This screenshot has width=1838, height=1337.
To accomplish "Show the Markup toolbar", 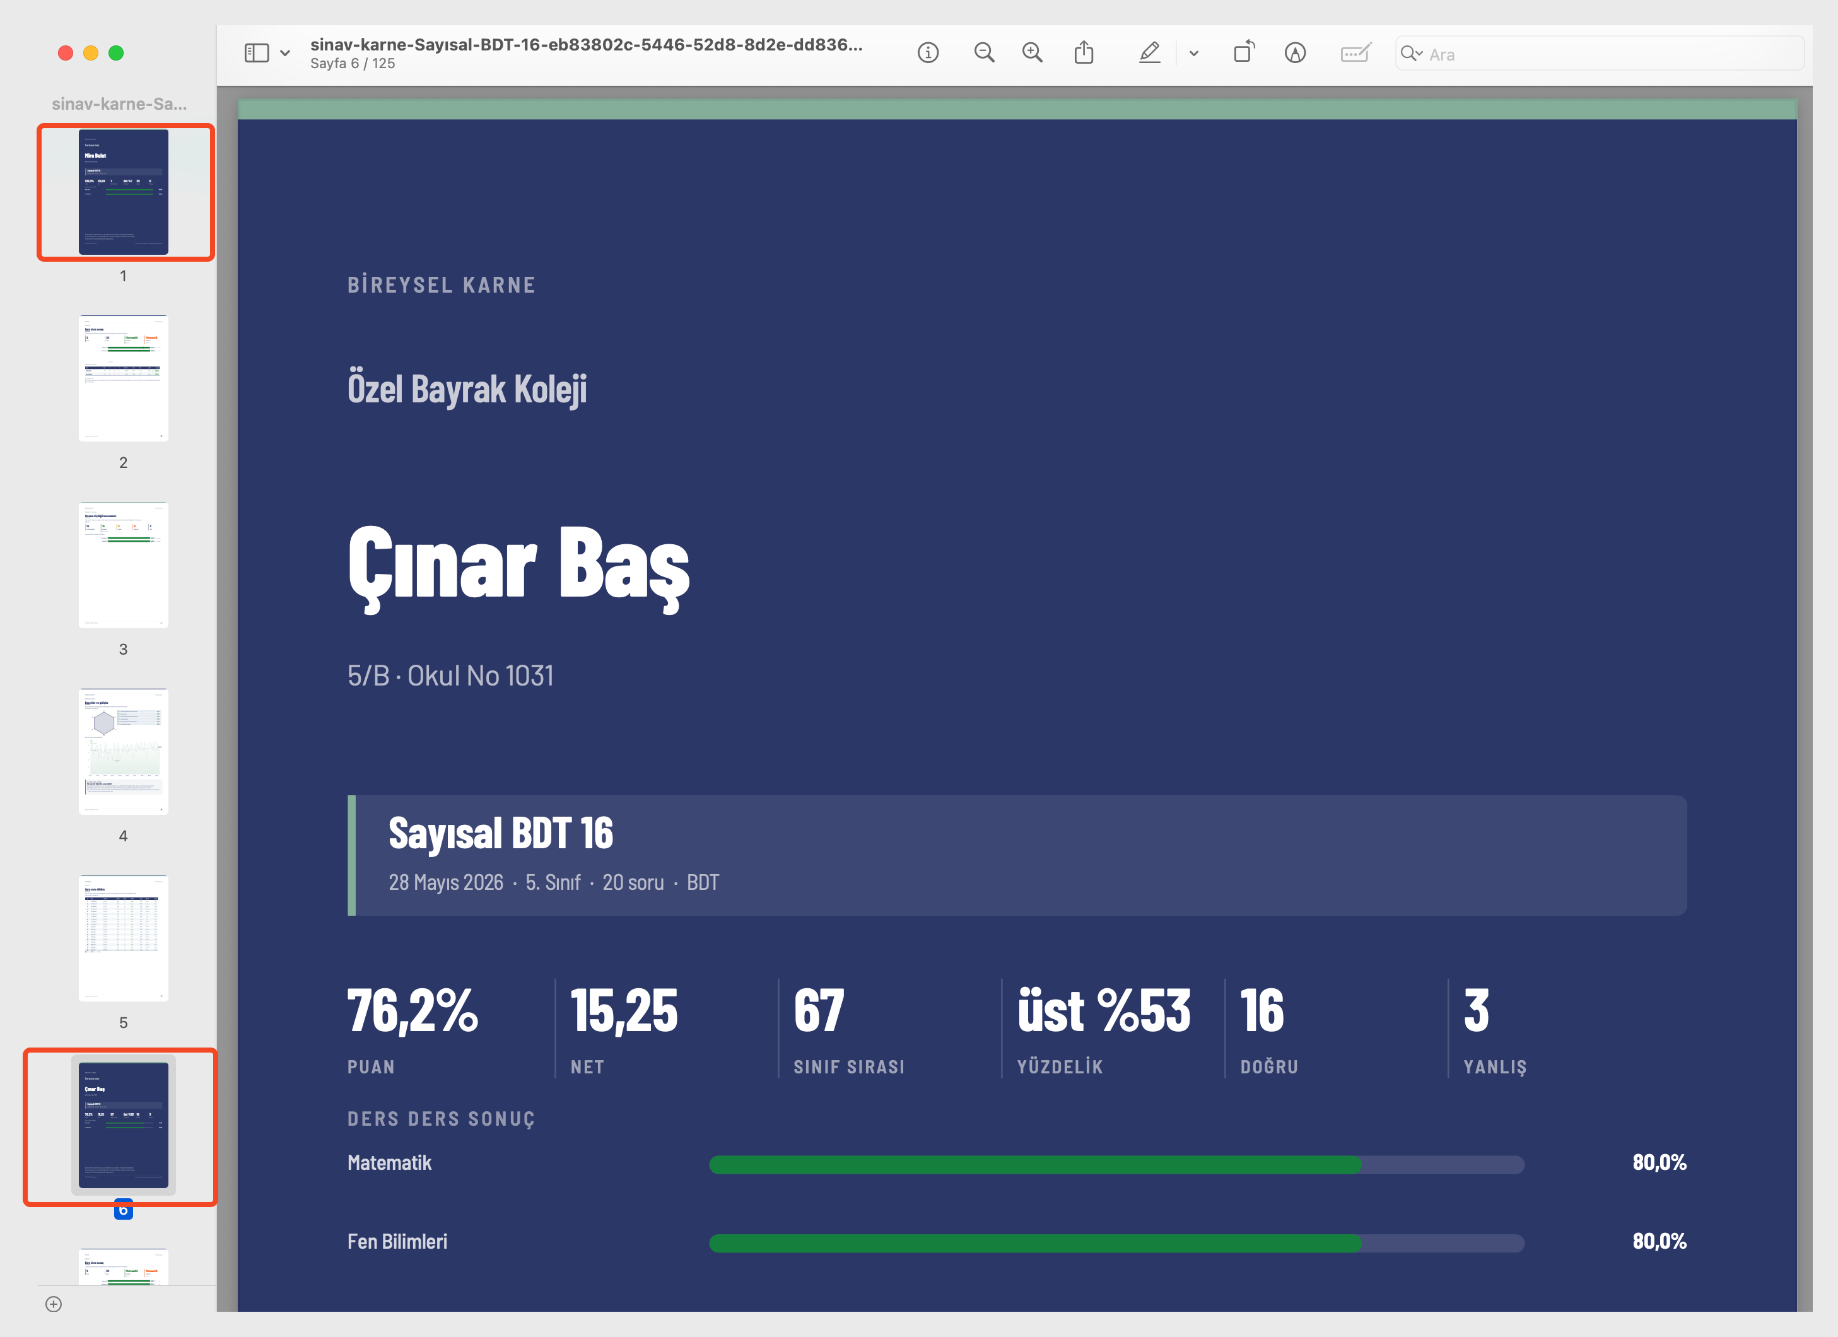I will tap(1295, 54).
